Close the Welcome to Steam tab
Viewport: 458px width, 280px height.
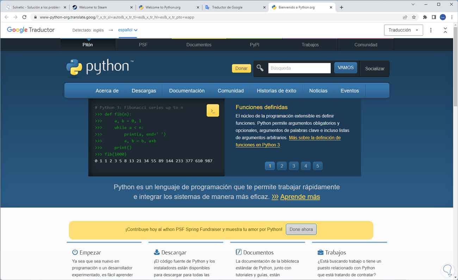point(131,7)
